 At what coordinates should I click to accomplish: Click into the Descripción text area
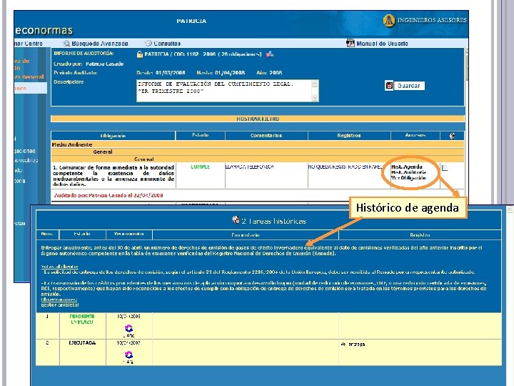224,91
